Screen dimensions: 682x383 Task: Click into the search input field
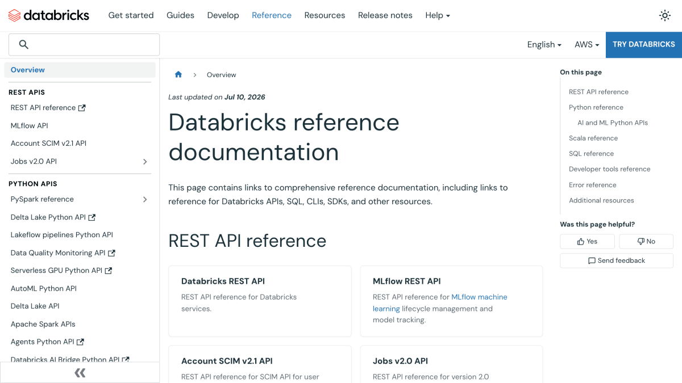[84, 44]
